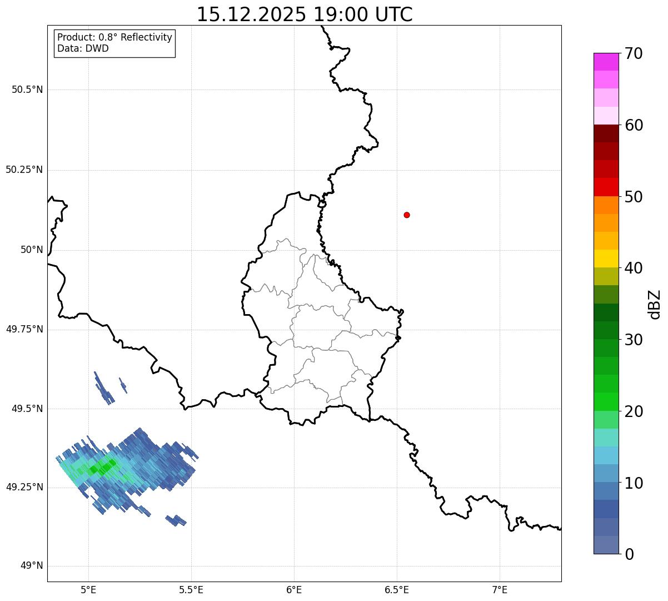Click the 7°E longitude label

pyautogui.click(x=500, y=589)
